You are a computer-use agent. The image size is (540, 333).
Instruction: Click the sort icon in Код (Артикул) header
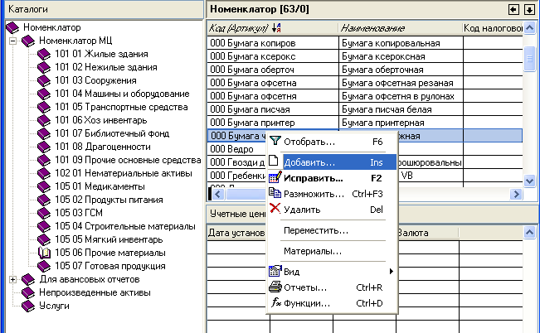(x=276, y=28)
